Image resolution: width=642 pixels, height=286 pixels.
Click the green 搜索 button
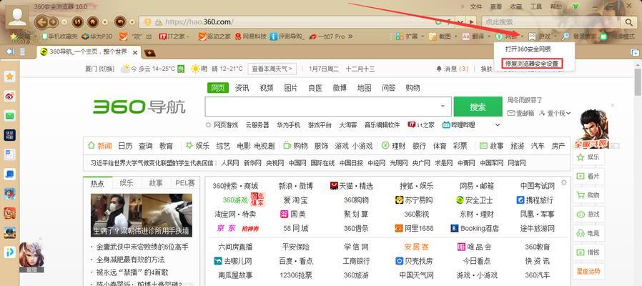[x=478, y=107]
